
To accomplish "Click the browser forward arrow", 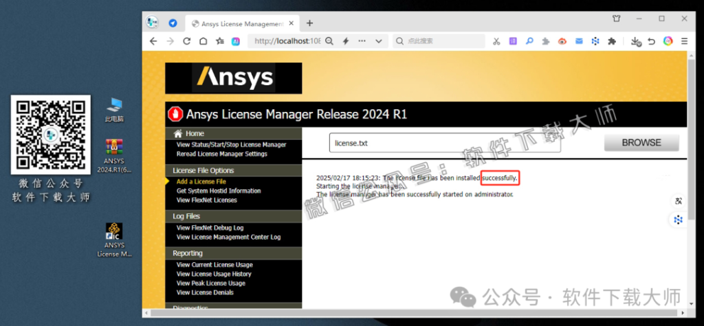I will (x=170, y=41).
